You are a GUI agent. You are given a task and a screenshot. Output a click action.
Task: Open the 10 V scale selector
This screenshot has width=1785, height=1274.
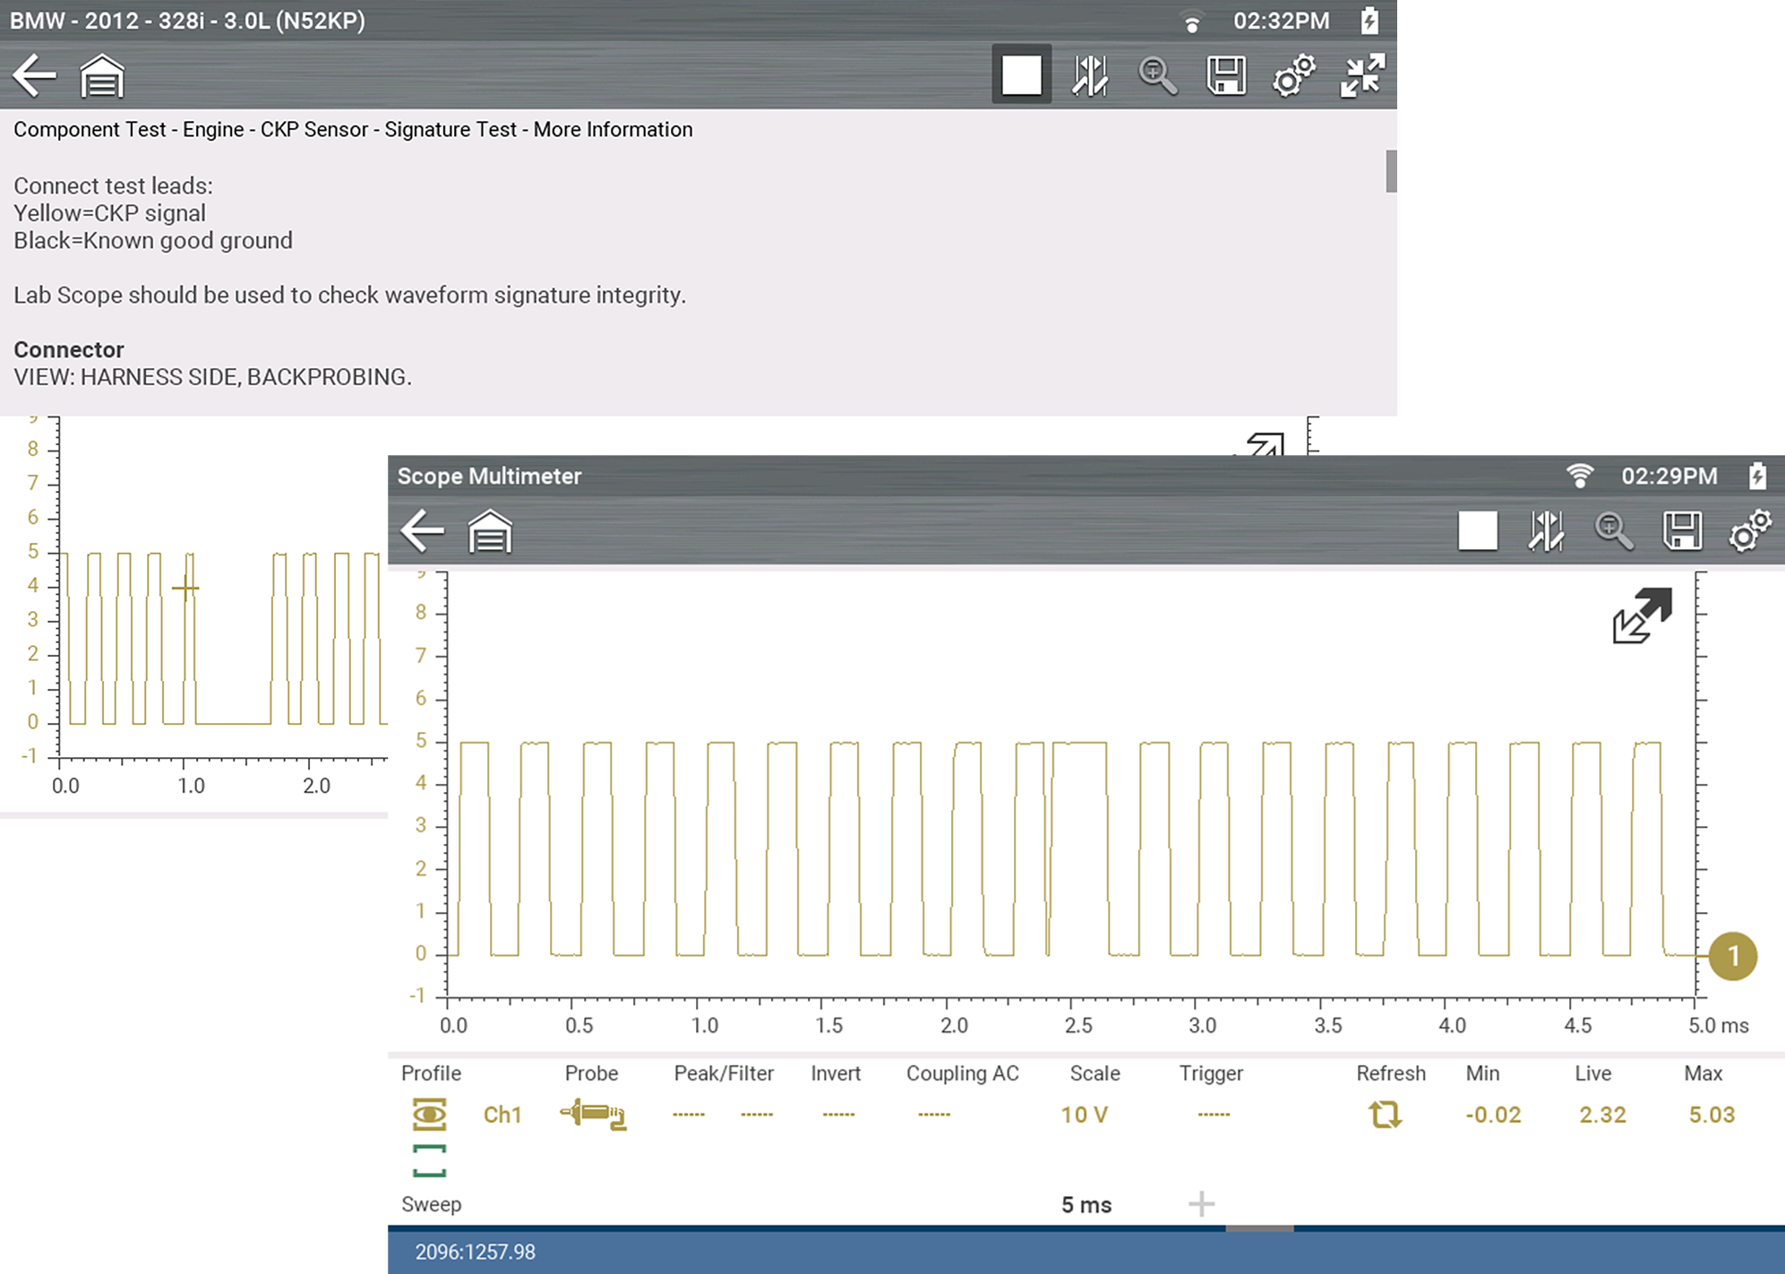(x=1084, y=1115)
